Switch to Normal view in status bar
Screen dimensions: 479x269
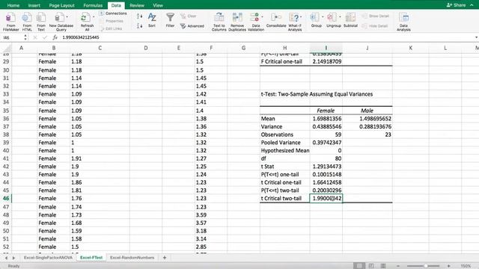point(359,266)
